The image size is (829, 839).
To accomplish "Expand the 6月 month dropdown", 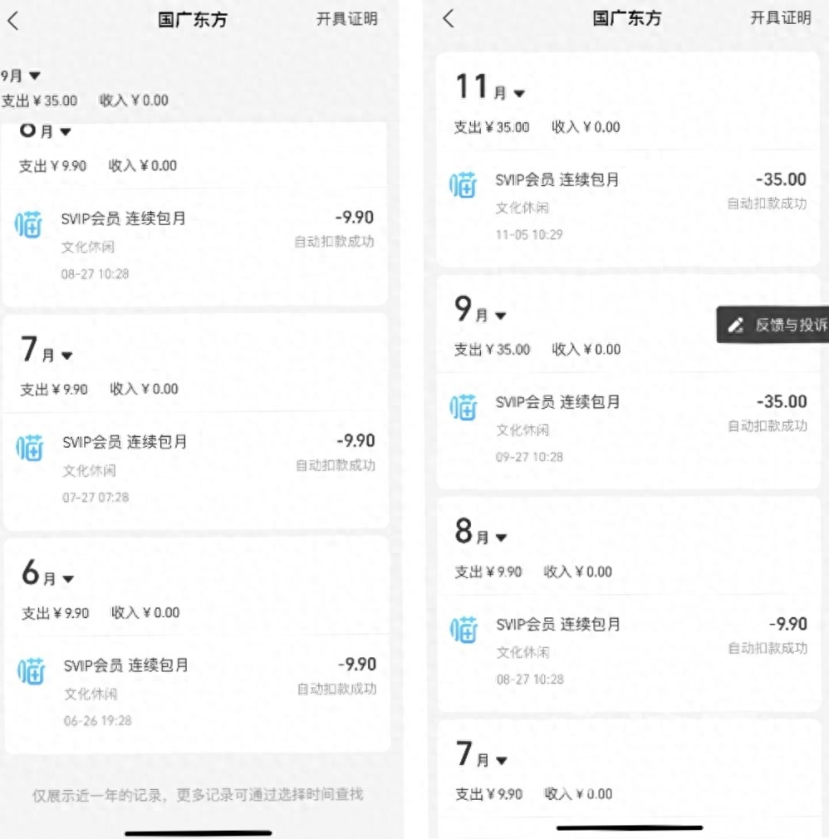I will click(x=68, y=578).
